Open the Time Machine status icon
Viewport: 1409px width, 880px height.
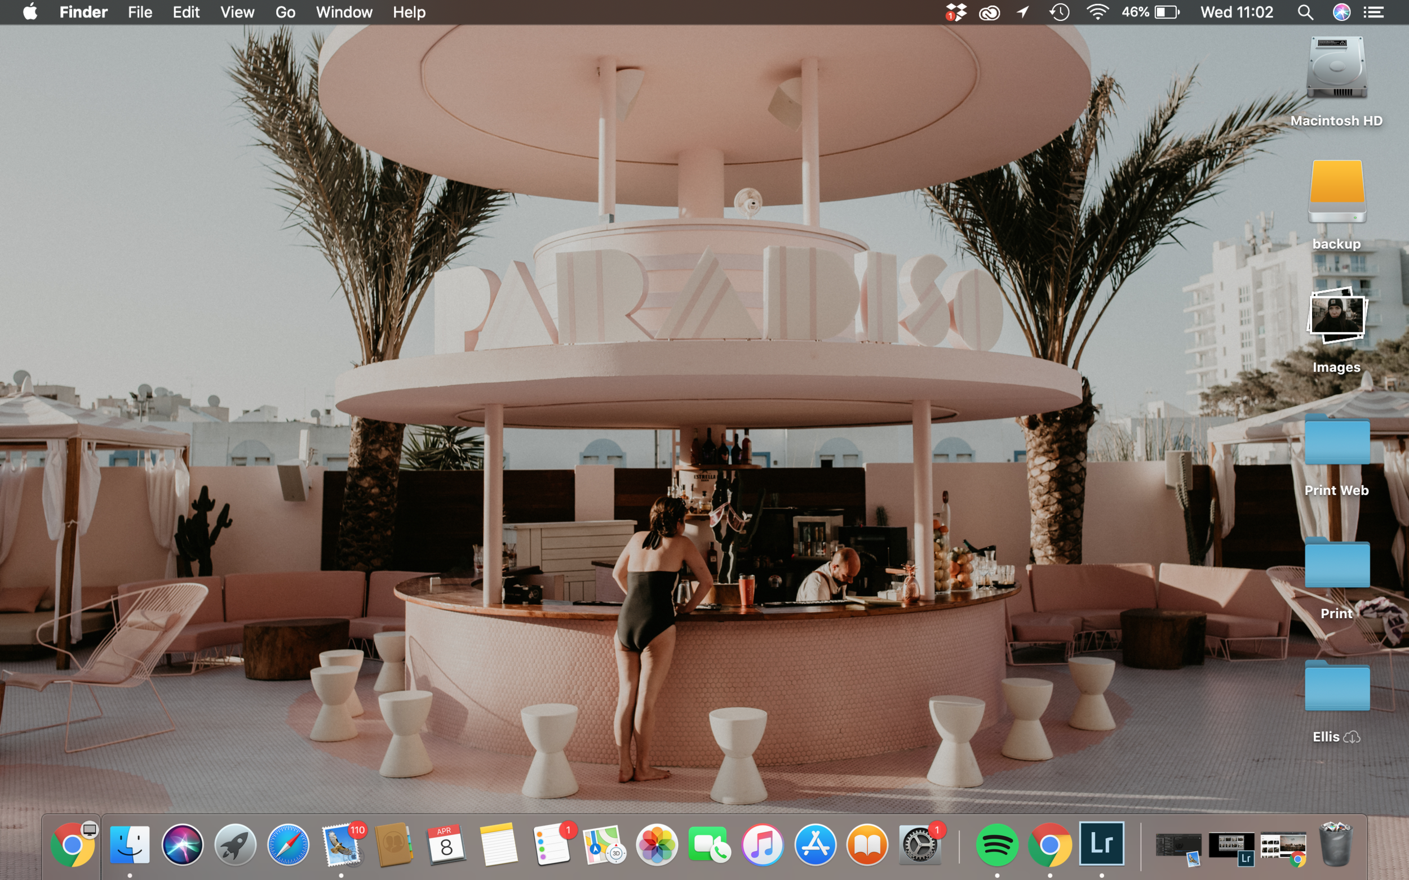pos(1059,12)
